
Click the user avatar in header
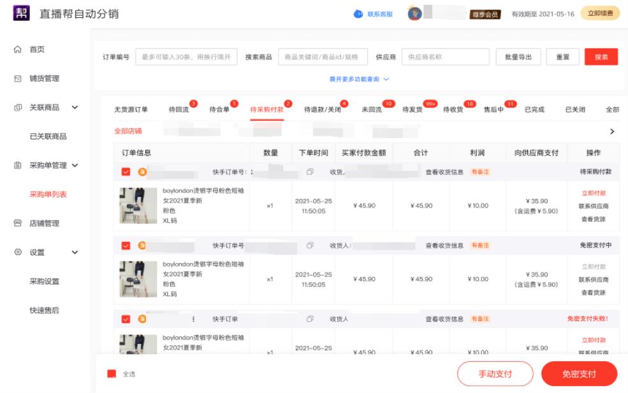[414, 13]
